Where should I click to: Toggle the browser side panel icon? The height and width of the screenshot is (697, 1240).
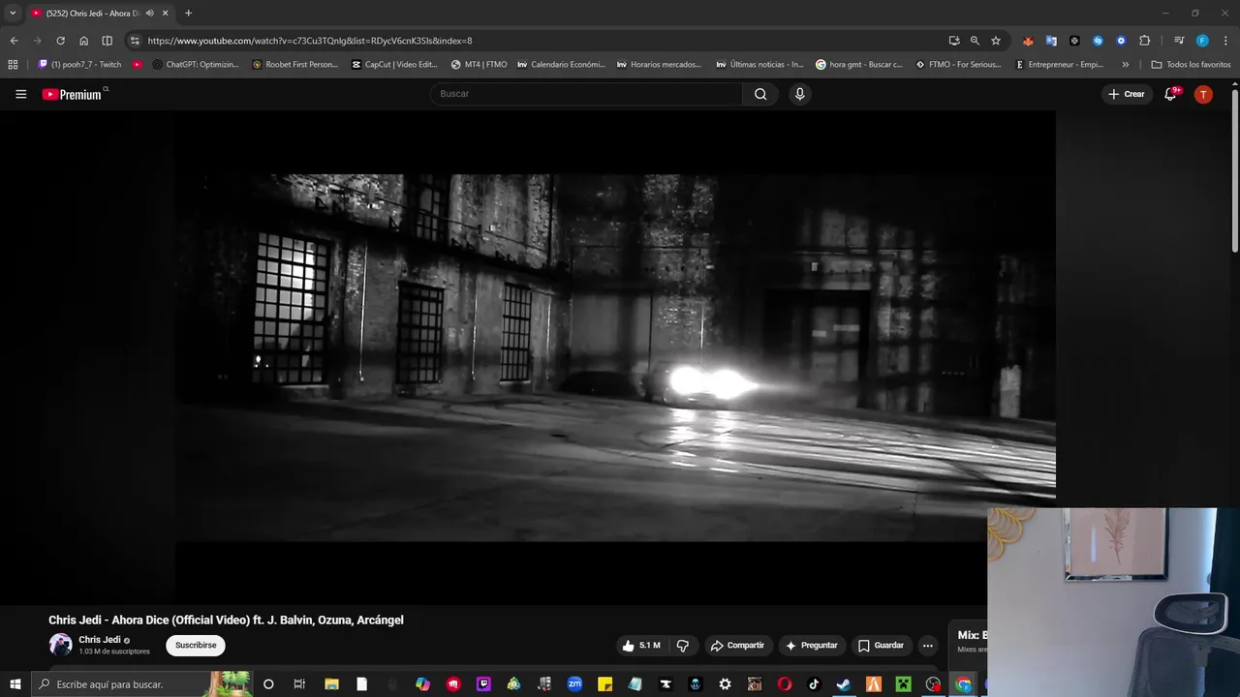pyautogui.click(x=107, y=41)
